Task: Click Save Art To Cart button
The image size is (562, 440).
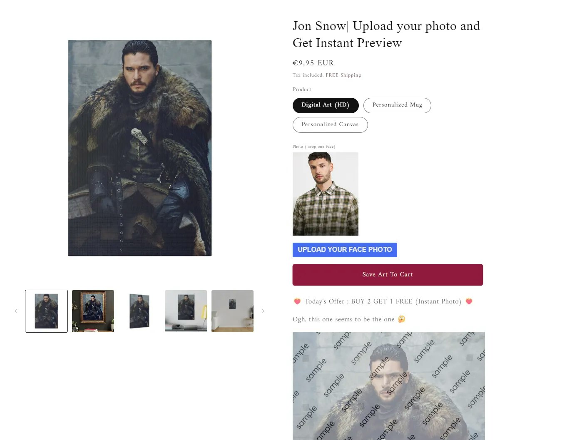Action: pyautogui.click(x=388, y=275)
